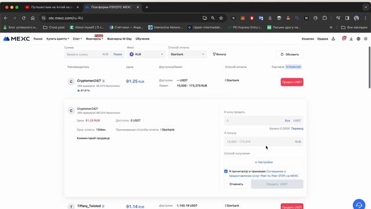Open the Рынок menu item
The height and width of the screenshot is (209, 371).
point(38,39)
